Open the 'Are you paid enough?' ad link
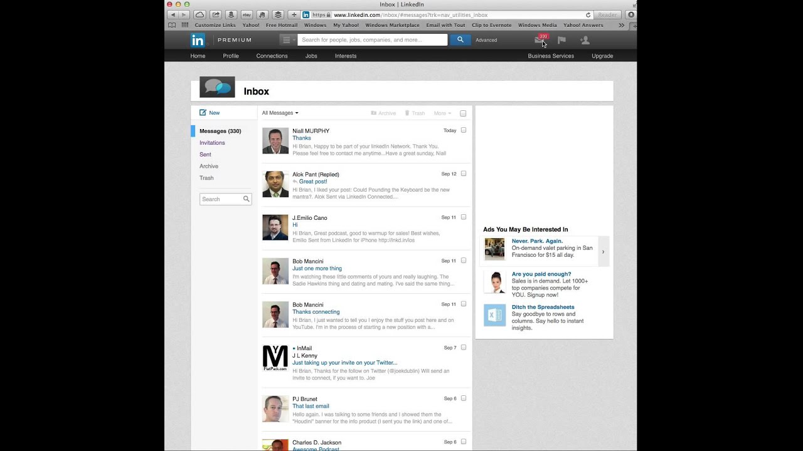803x451 pixels. (541, 274)
